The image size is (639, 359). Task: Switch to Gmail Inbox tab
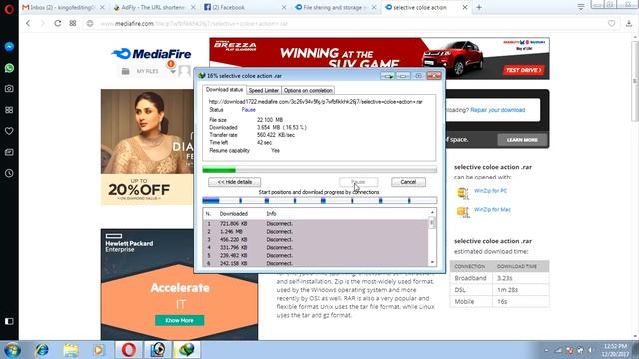60,7
